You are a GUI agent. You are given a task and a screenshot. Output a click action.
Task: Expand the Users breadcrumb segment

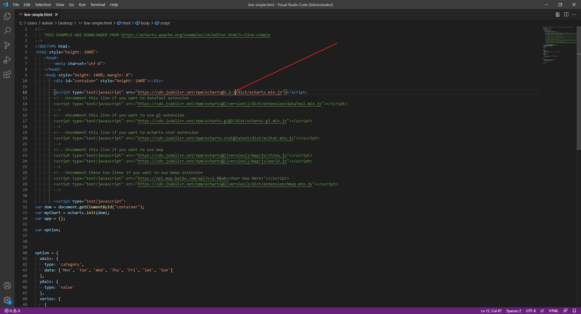[x=32, y=23]
